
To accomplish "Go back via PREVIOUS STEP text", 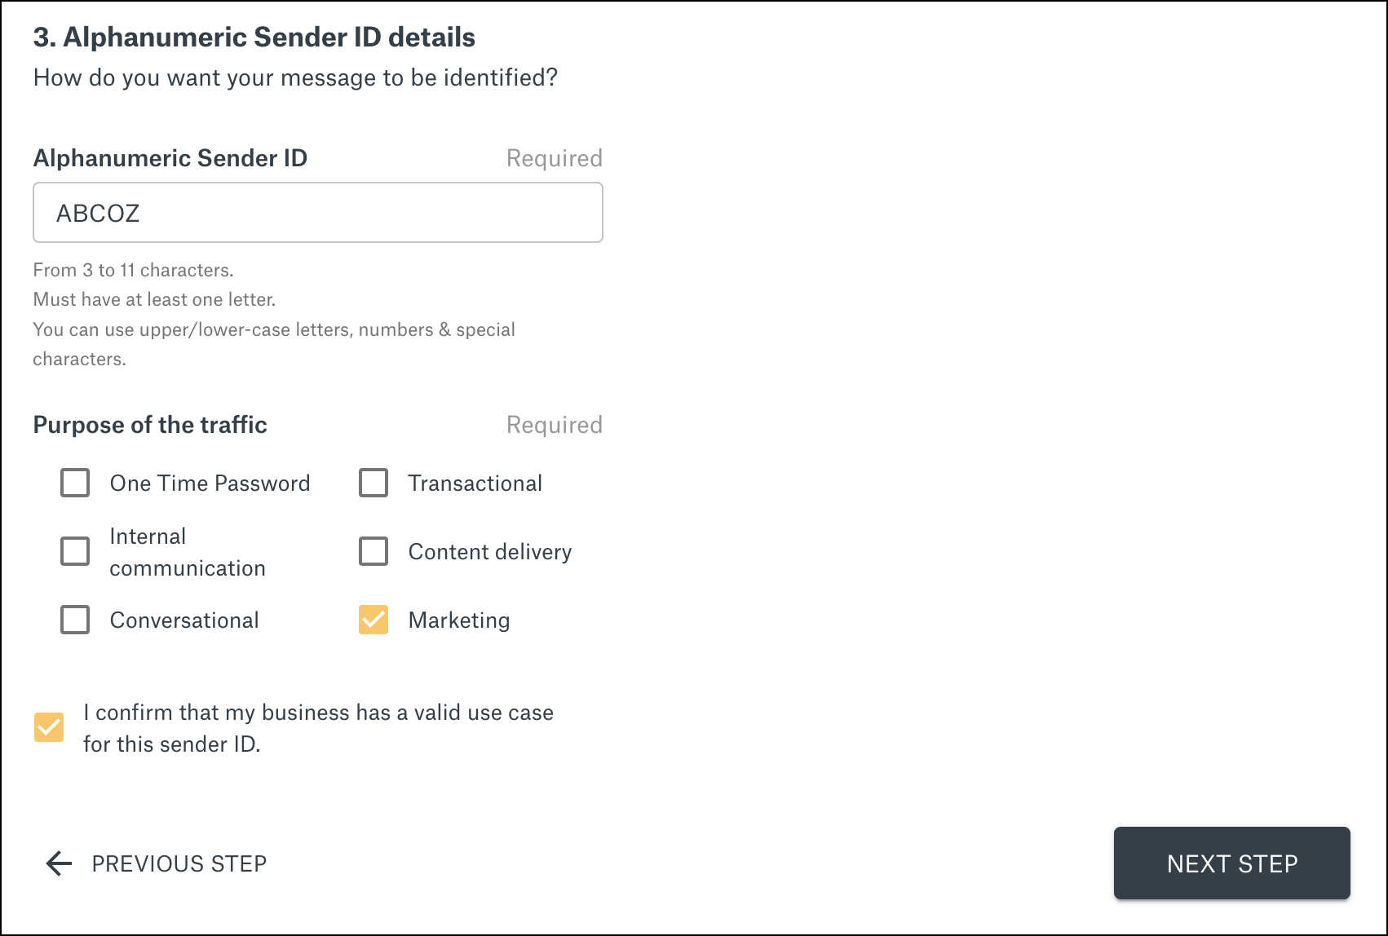I will point(179,863).
